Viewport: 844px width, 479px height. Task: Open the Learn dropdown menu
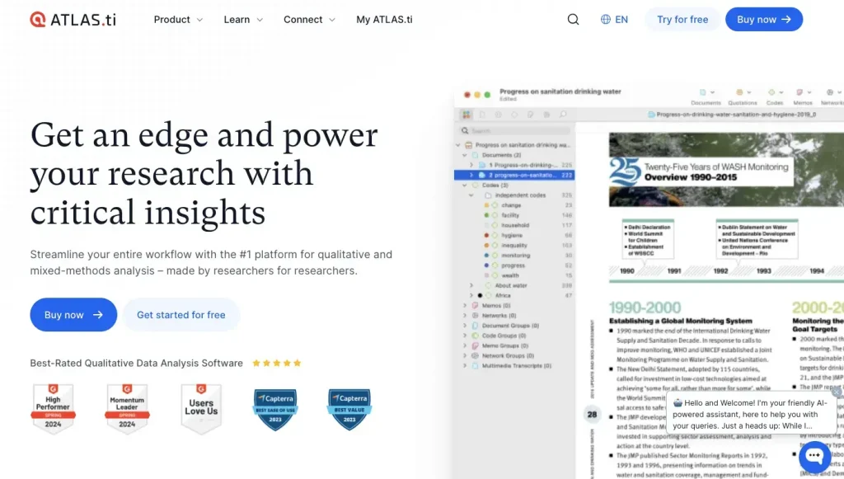(243, 20)
